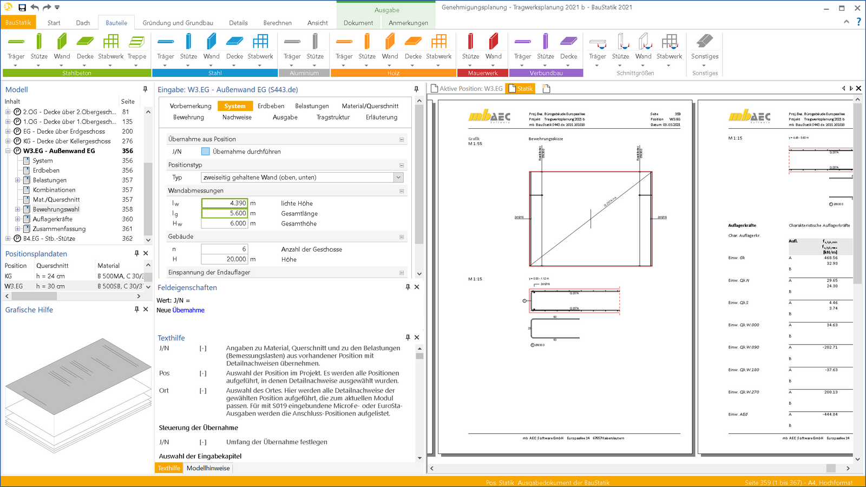This screenshot has width=866, height=487.
Task: Enable the Übernahme durchführen checkbox
Action: coord(205,152)
